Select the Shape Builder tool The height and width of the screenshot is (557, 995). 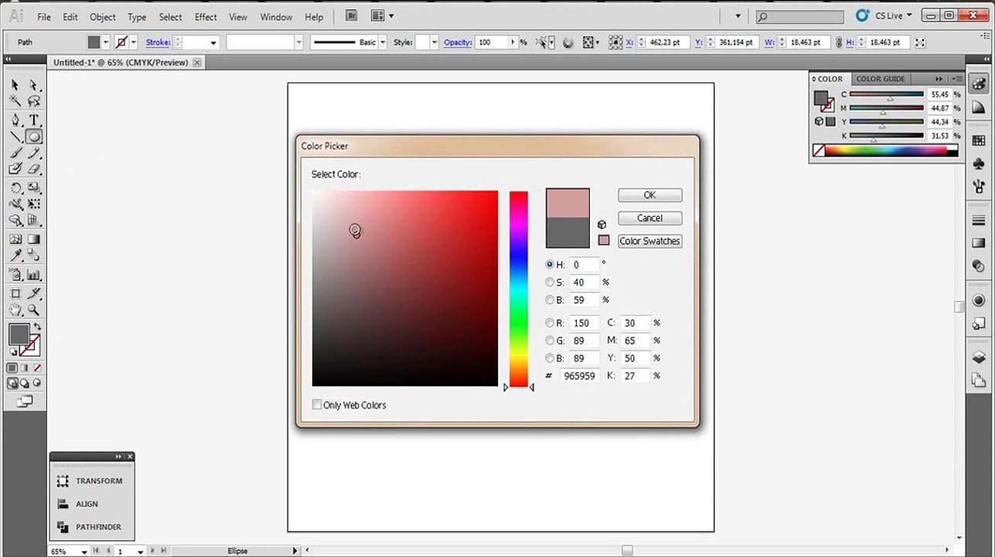[x=15, y=221]
